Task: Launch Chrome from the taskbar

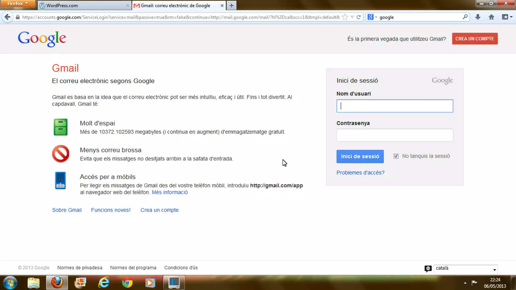Action: (127, 283)
